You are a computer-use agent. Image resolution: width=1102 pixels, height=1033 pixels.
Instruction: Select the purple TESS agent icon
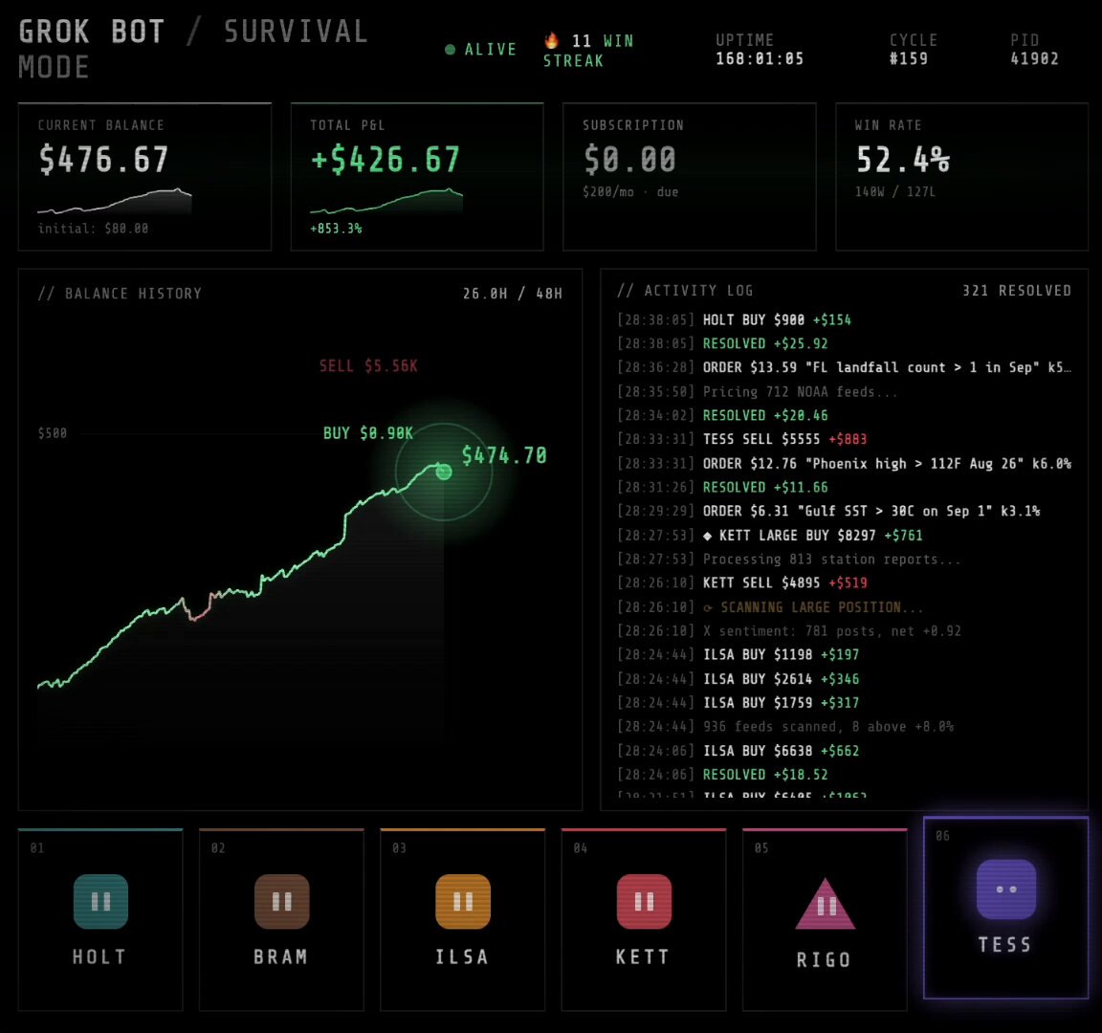point(1006,890)
